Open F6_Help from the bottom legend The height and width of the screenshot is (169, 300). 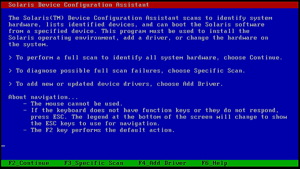click(x=214, y=163)
